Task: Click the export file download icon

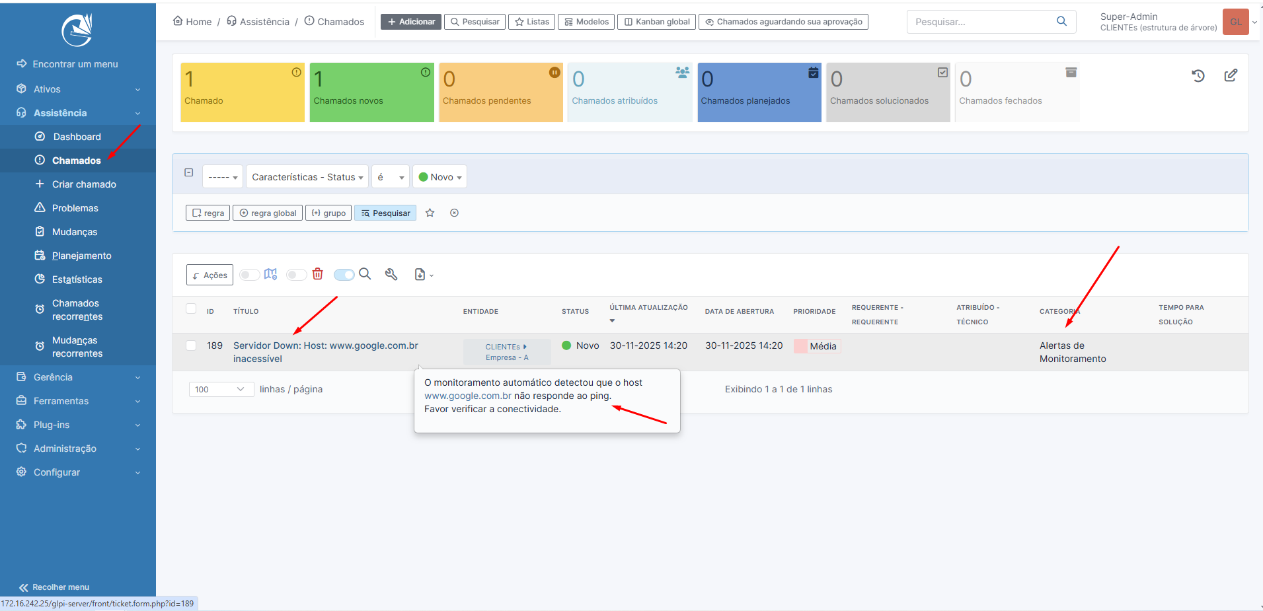Action: tap(421, 275)
